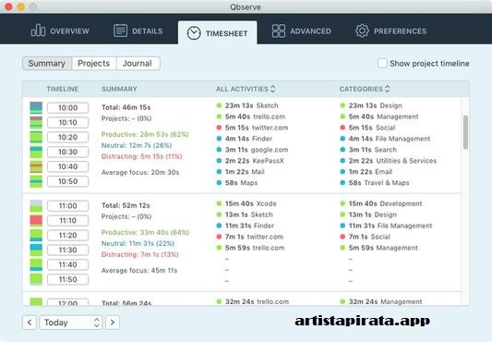This screenshot has width=492, height=342.
Task: Expand the All Activities sort dropdown
Action: (x=273, y=89)
